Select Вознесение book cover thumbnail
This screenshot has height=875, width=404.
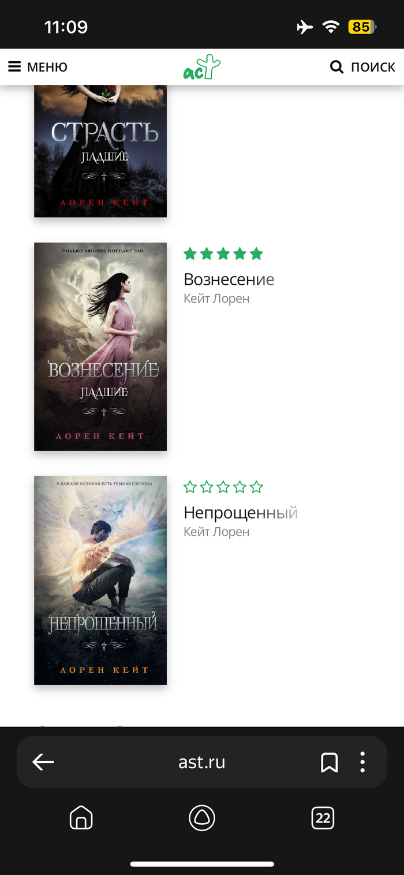point(100,347)
